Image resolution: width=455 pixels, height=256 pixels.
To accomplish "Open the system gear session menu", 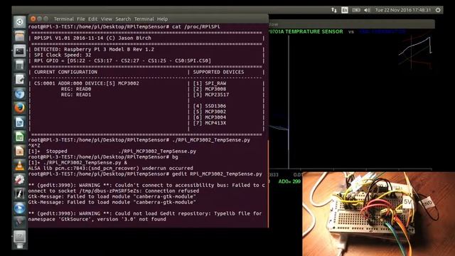I will tap(438, 10).
